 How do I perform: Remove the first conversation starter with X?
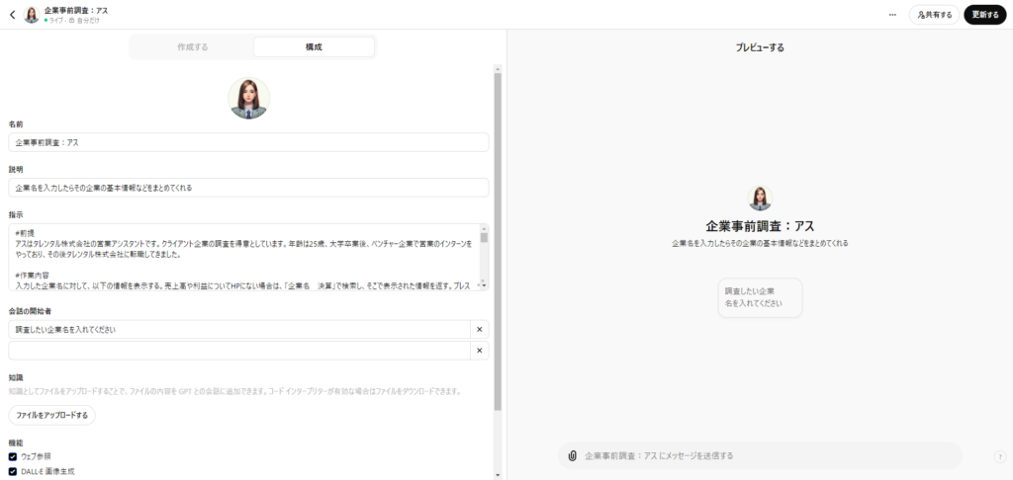pyautogui.click(x=479, y=330)
